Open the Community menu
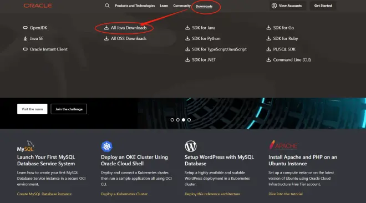The width and height of the screenshot is (366, 203). pos(182,6)
